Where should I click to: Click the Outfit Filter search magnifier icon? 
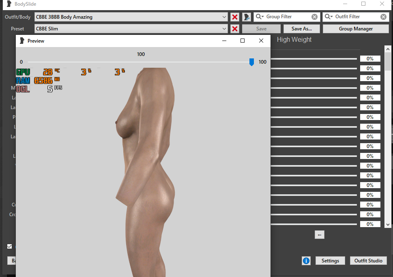329,17
